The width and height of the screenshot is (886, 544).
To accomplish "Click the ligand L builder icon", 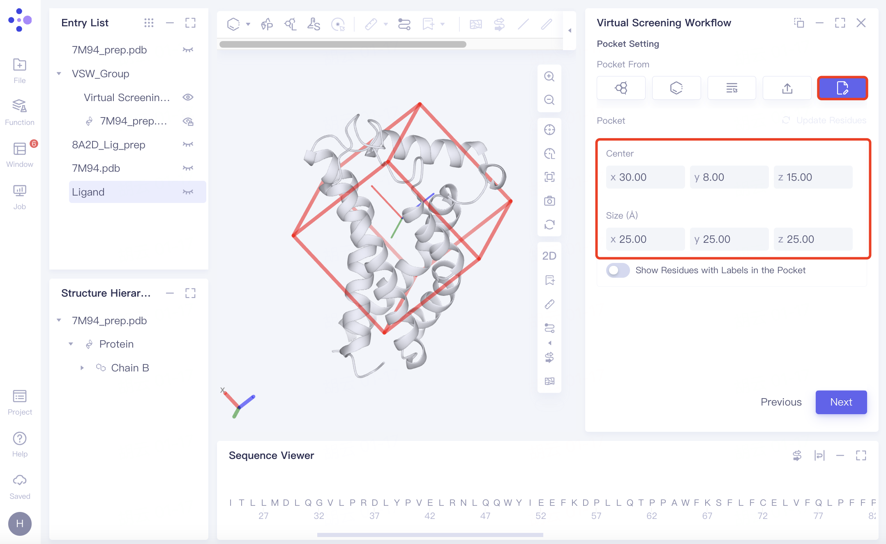I will [x=290, y=25].
